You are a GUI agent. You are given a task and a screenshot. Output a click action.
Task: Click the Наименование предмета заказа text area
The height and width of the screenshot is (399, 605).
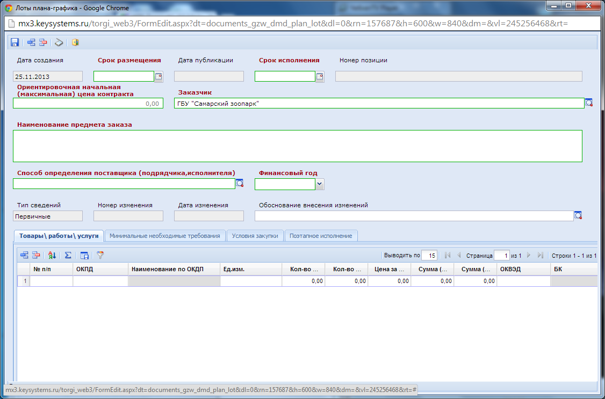point(297,146)
